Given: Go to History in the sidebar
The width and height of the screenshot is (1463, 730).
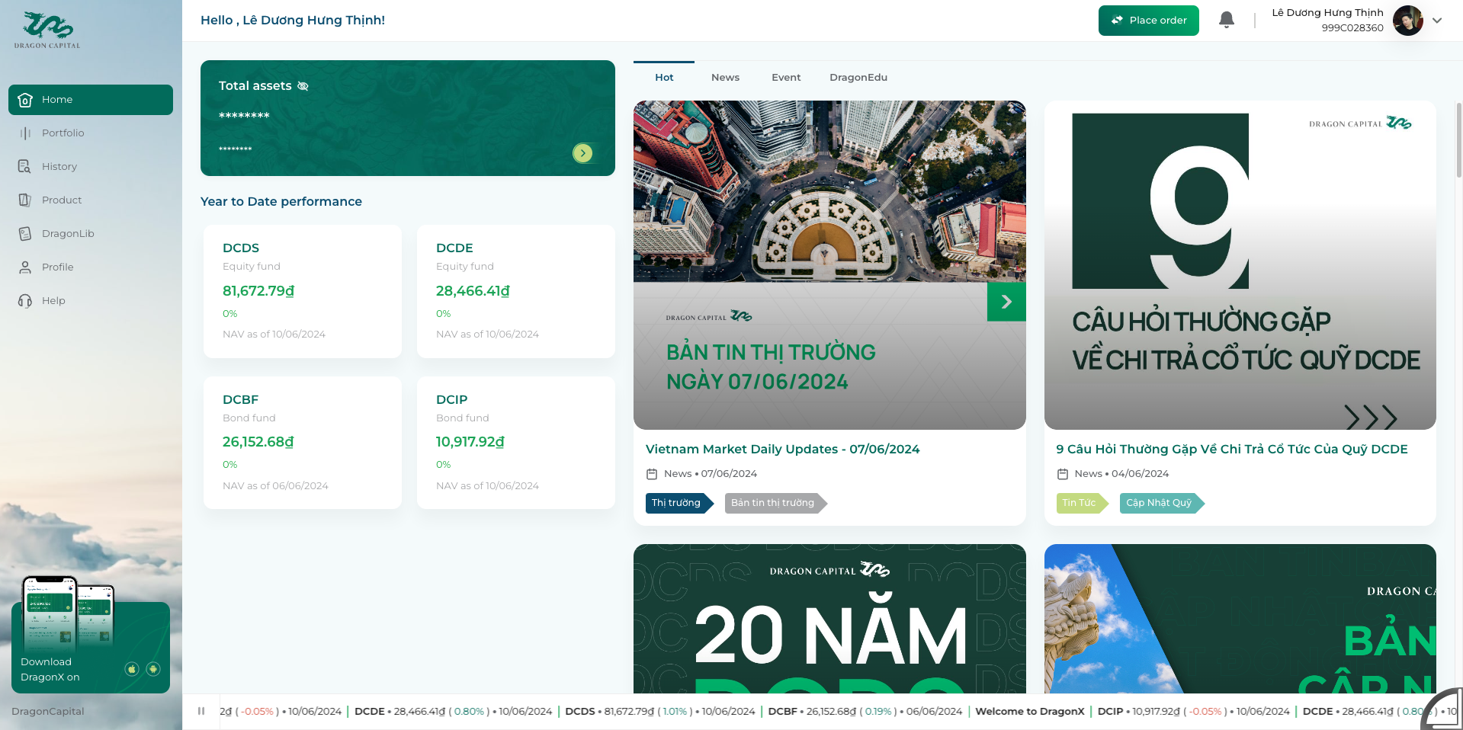Looking at the screenshot, I should pyautogui.click(x=91, y=167).
